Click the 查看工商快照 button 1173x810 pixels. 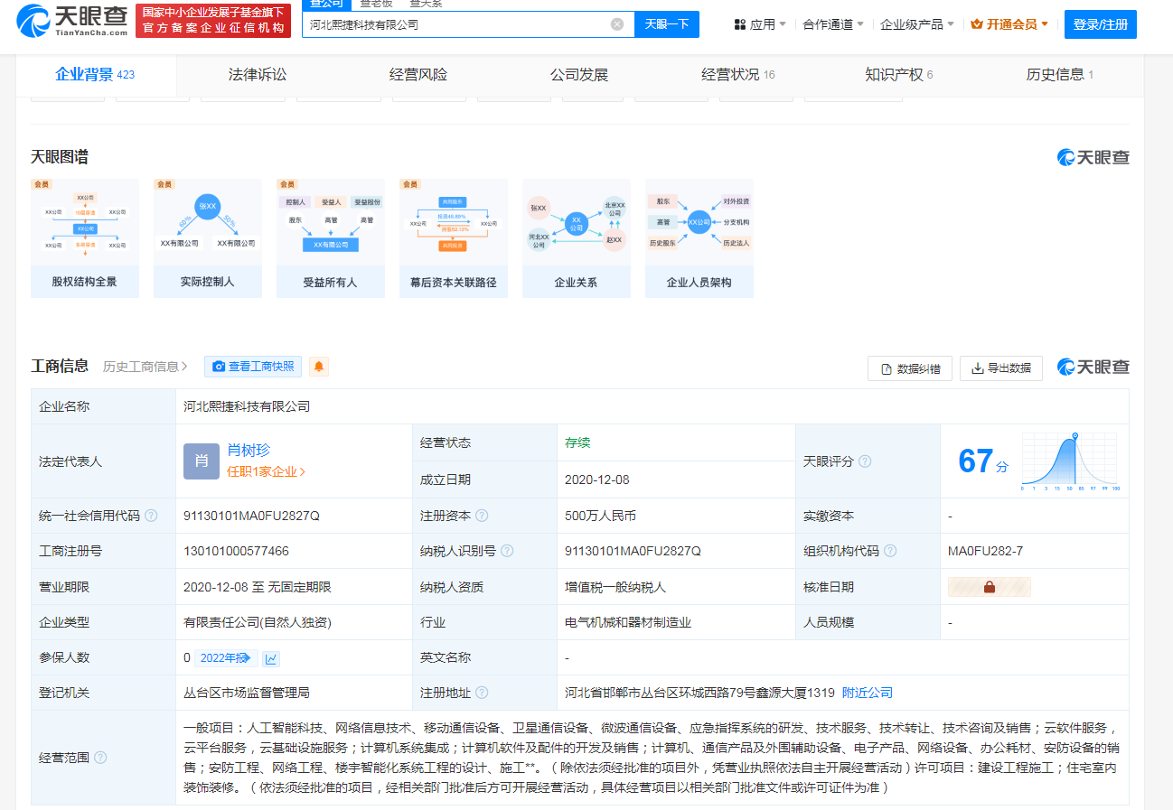coord(253,367)
